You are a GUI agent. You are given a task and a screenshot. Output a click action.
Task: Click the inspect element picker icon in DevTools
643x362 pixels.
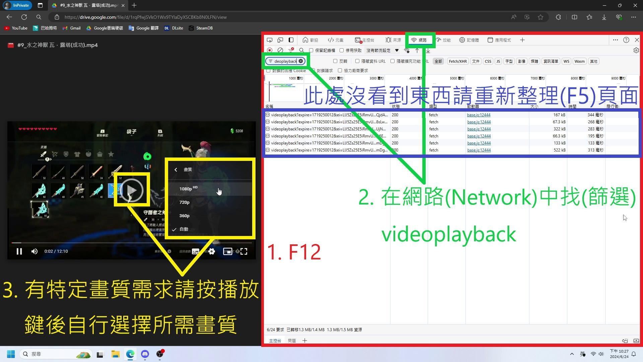[270, 40]
